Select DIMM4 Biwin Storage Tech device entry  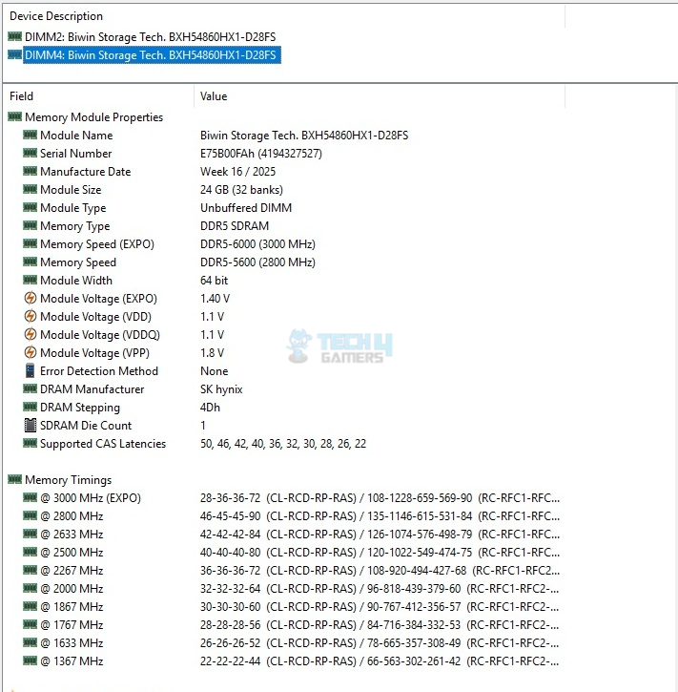coord(152,55)
